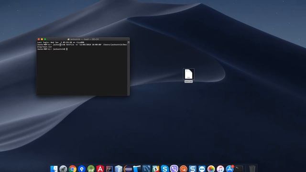Select the test.txt file icon on desktop
The width and height of the screenshot is (306, 172).
[x=188, y=74]
